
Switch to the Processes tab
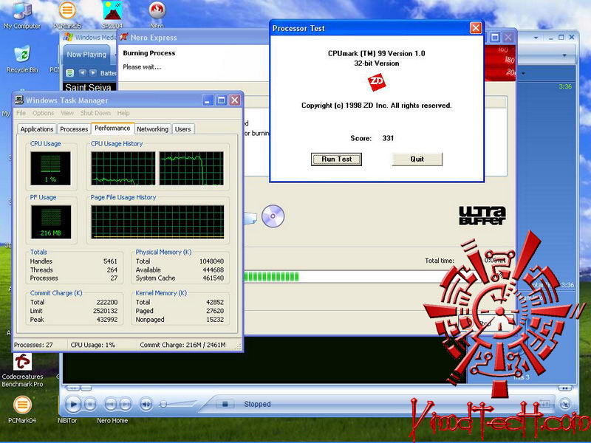(x=74, y=129)
